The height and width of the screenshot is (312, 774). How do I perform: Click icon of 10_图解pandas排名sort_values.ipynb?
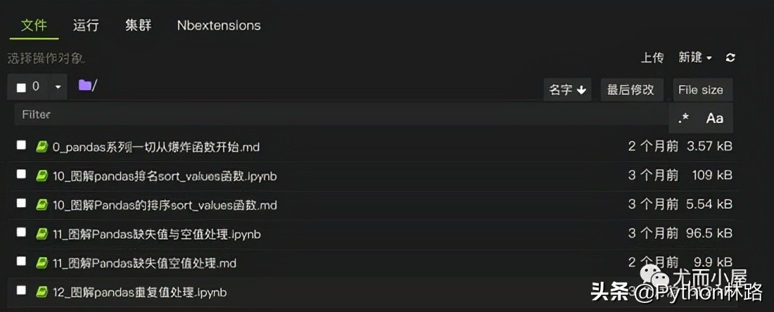tap(42, 175)
